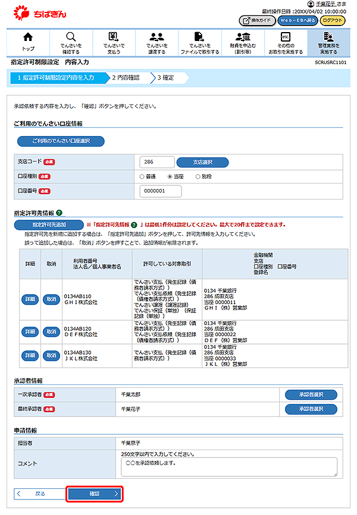357x515 pixels.
Task: Select 当座 account type
Action: pos(170,176)
